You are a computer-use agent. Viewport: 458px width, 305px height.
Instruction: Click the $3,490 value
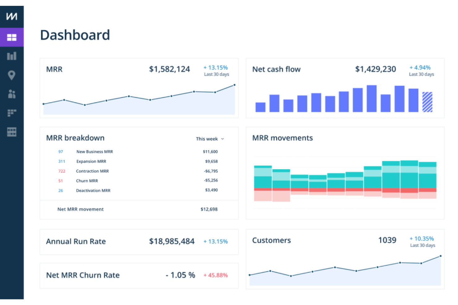[211, 190]
